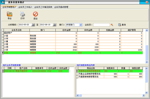
Task: Click the 部门 column header in the salesperson table
Action: [43, 30]
